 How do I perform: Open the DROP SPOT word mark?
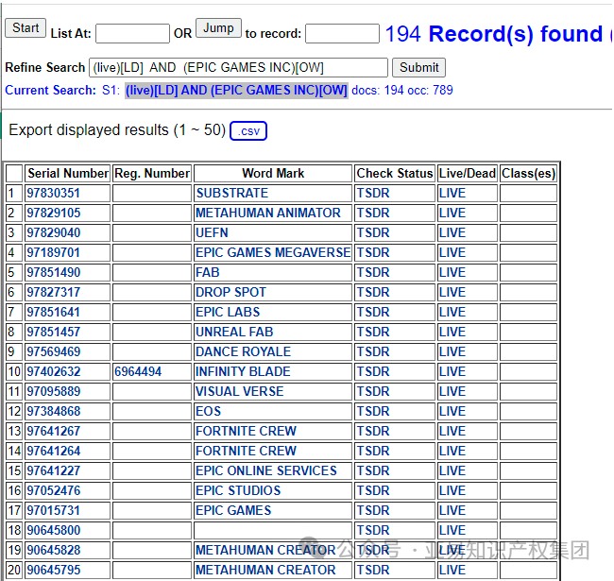click(x=231, y=293)
